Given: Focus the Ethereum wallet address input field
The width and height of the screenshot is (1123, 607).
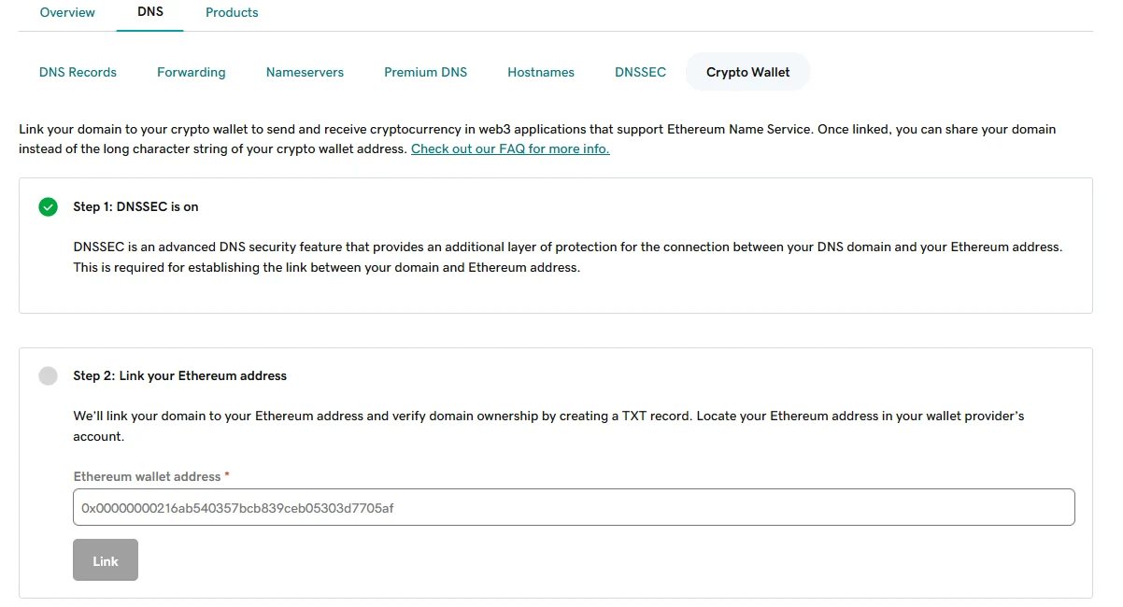Looking at the screenshot, I should tap(574, 507).
